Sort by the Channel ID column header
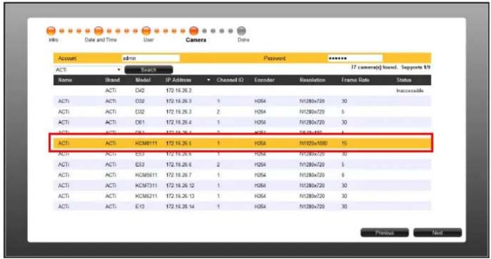The height and width of the screenshot is (259, 491). coord(230,80)
